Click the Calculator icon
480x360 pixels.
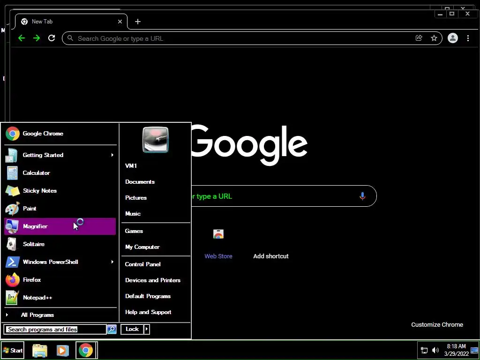click(x=12, y=173)
